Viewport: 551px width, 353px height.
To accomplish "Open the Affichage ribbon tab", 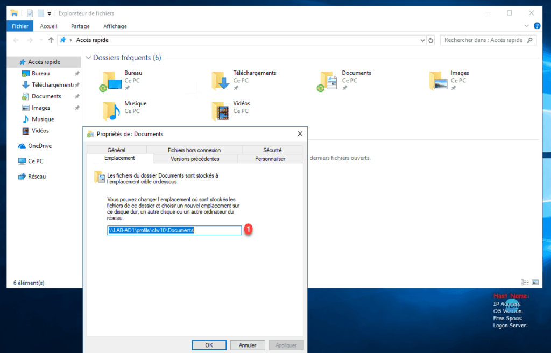I will tap(115, 26).
